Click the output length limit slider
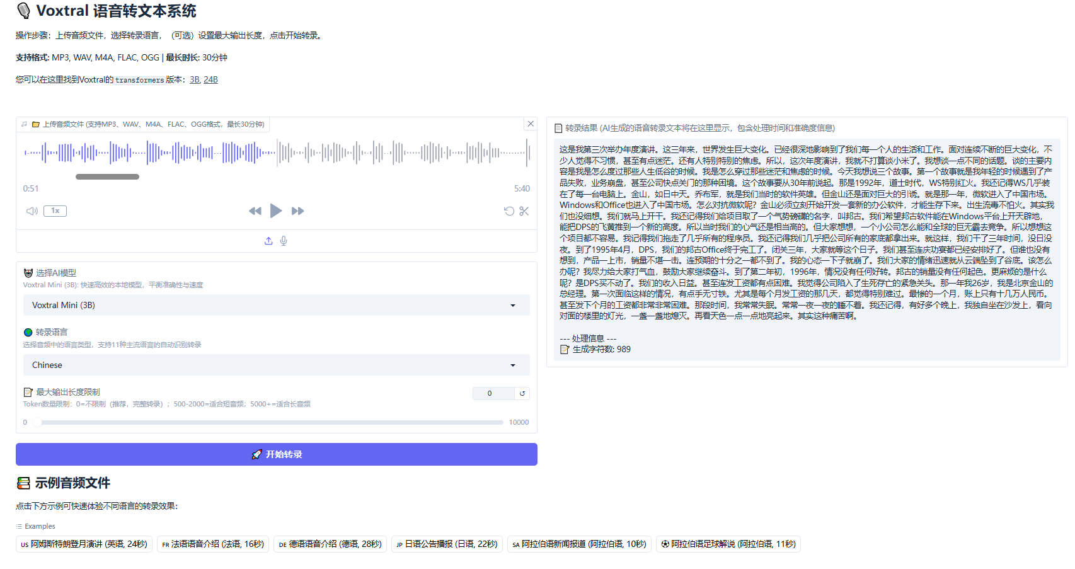 click(269, 422)
